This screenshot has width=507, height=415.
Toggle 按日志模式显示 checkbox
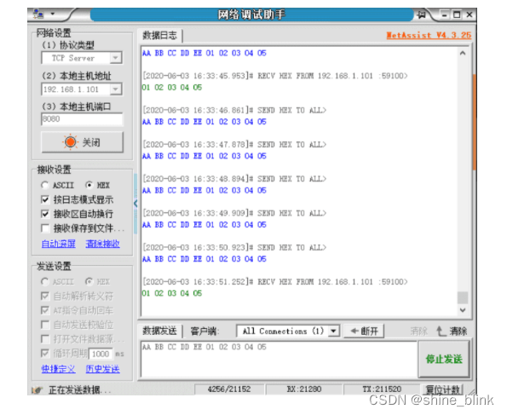[45, 199]
